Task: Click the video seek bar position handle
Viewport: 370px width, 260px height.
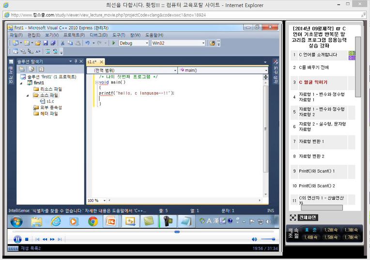Action: click(177, 232)
